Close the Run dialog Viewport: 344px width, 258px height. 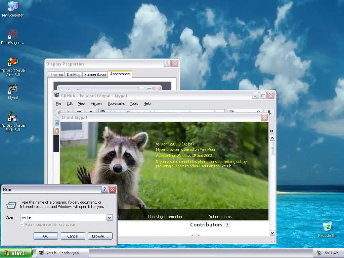[x=112, y=189]
